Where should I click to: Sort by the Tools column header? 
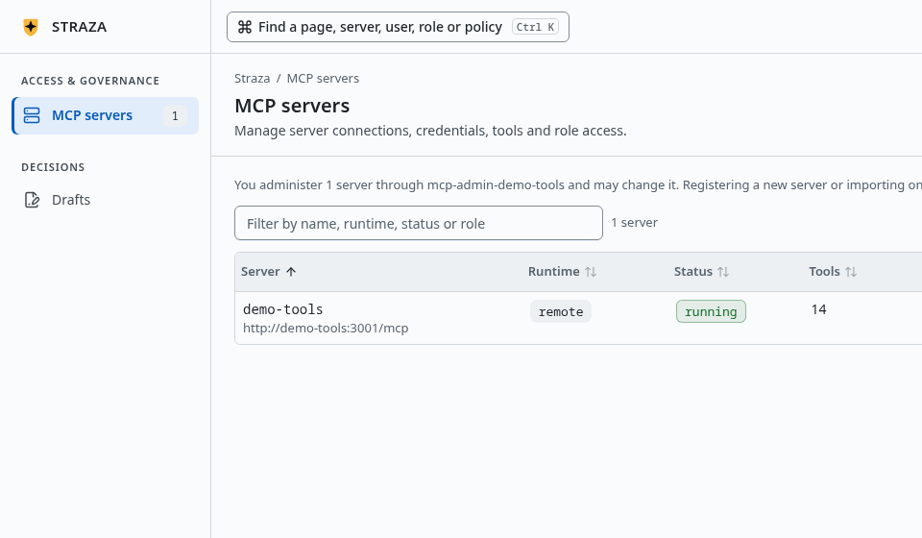click(833, 272)
